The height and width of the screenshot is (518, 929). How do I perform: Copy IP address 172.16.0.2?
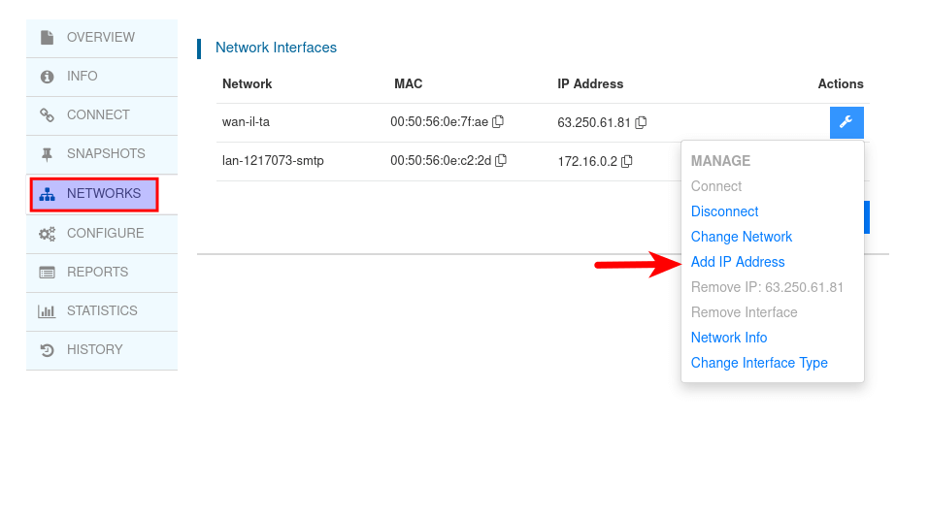point(627,161)
